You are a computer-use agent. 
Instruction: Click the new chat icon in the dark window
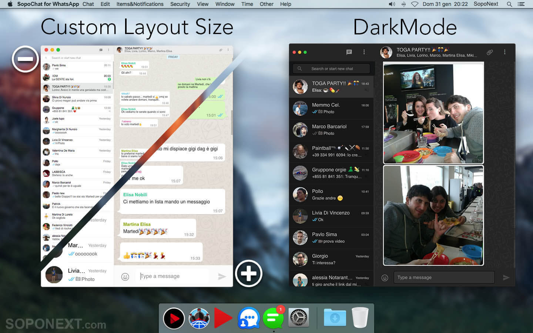349,52
